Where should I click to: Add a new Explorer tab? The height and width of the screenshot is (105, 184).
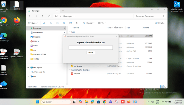tap(63, 11)
